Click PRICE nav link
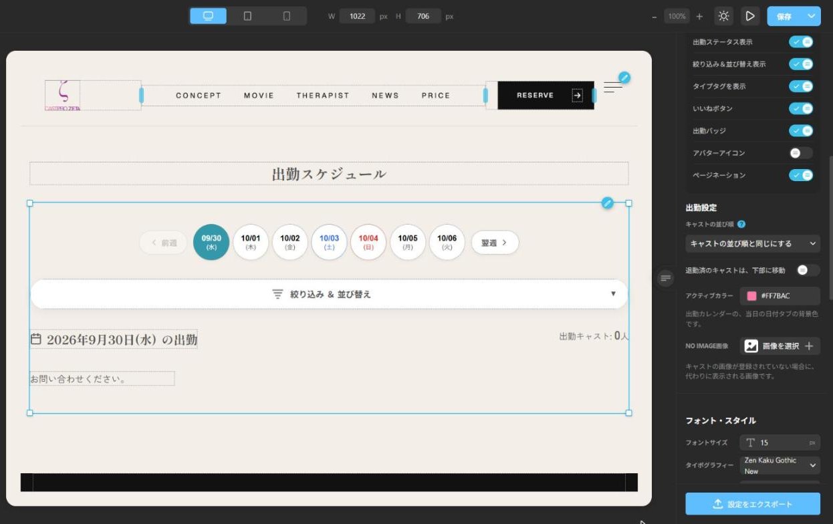The image size is (833, 524). [x=436, y=96]
